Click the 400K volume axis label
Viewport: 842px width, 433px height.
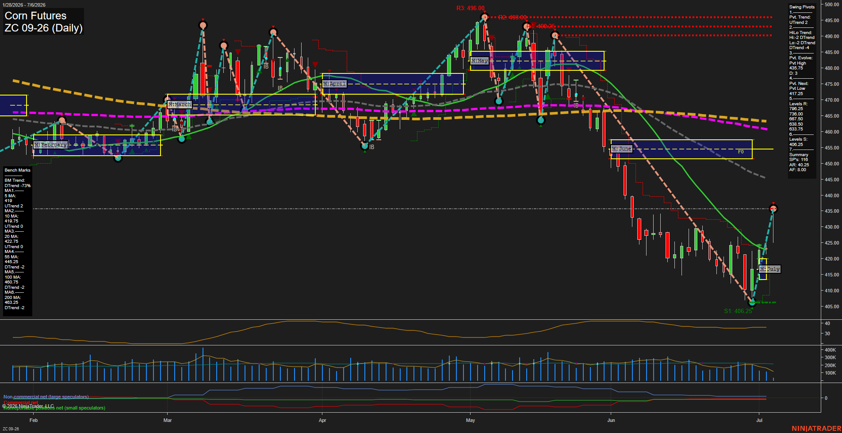(x=831, y=350)
